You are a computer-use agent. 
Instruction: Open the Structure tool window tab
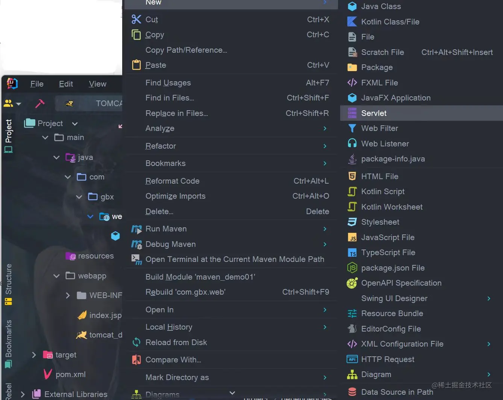pyautogui.click(x=8, y=284)
